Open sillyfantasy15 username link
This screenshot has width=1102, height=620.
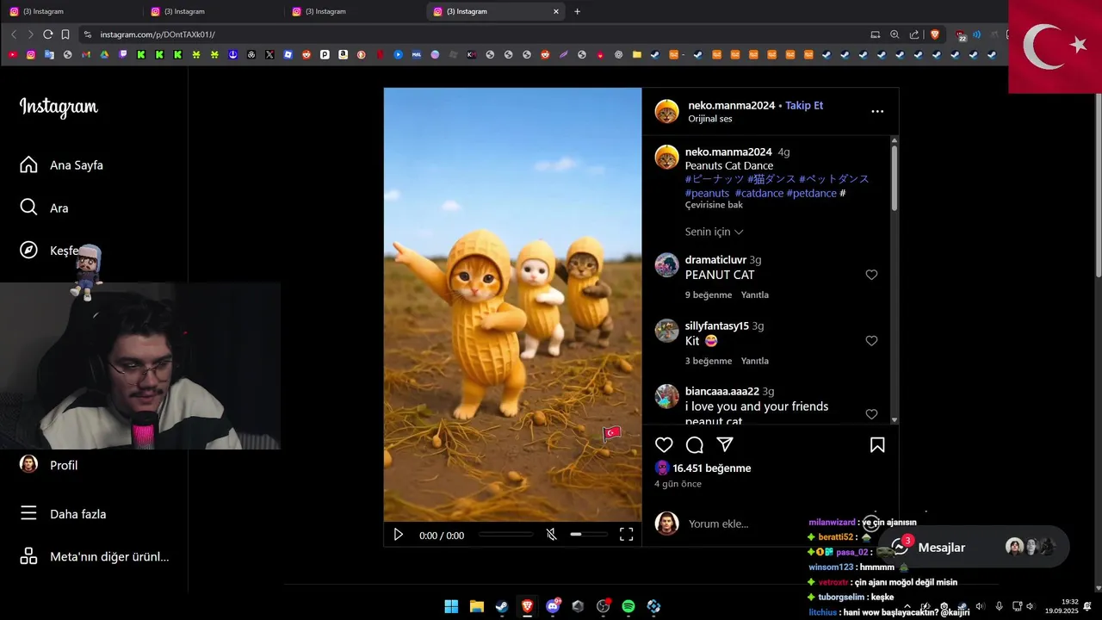[716, 325]
